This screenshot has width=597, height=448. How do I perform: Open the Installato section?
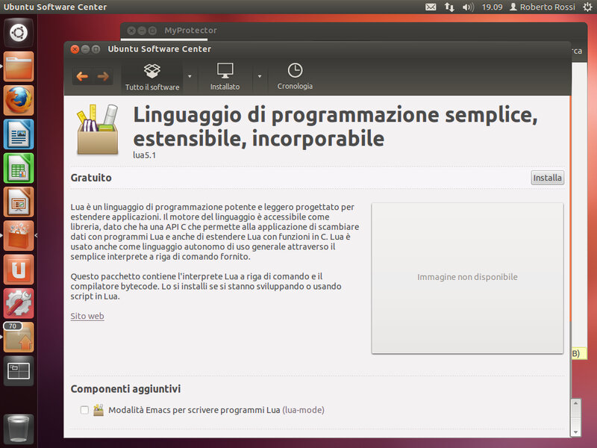point(225,77)
